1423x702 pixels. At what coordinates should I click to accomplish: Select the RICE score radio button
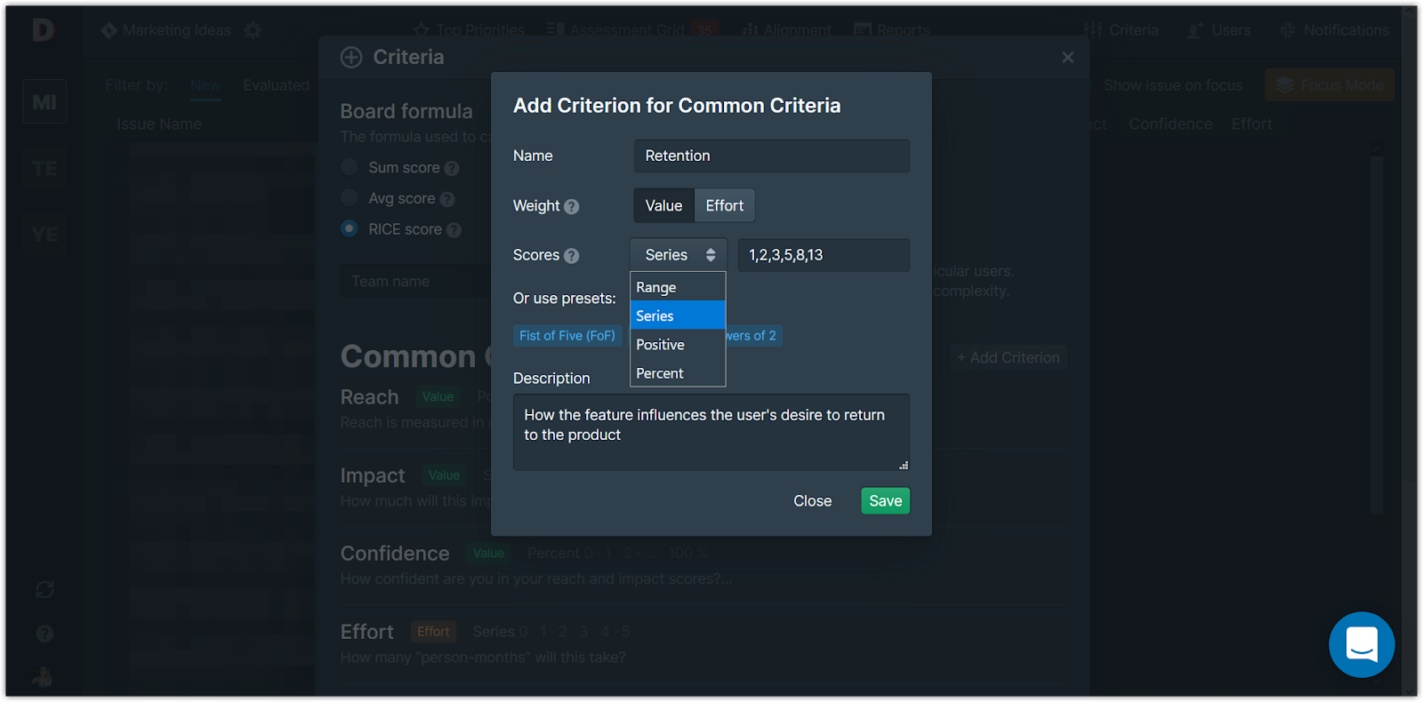tap(350, 228)
